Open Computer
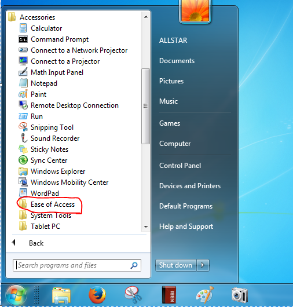The height and width of the screenshot is (307, 293). pyautogui.click(x=175, y=144)
